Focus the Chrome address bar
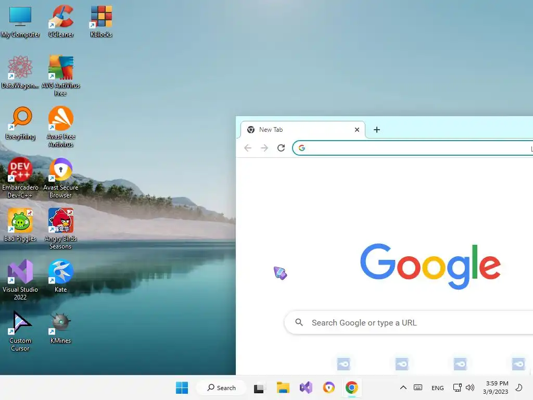The image size is (533, 400). point(413,148)
